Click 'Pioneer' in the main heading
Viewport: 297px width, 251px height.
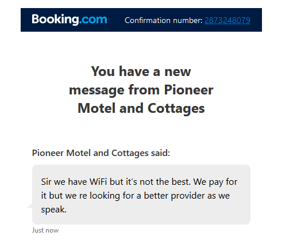[188, 90]
